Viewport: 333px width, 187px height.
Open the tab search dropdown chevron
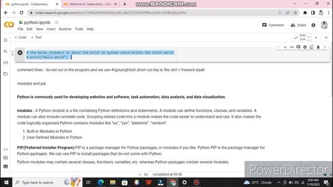[294, 4]
